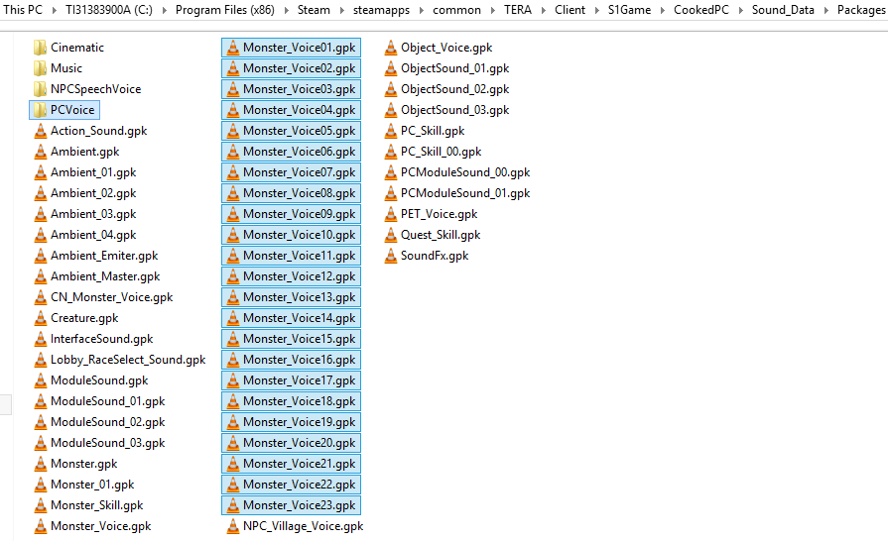This screenshot has width=888, height=541.
Task: Click the VLC cone icon of Ambient.gpk
Action: click(41, 152)
